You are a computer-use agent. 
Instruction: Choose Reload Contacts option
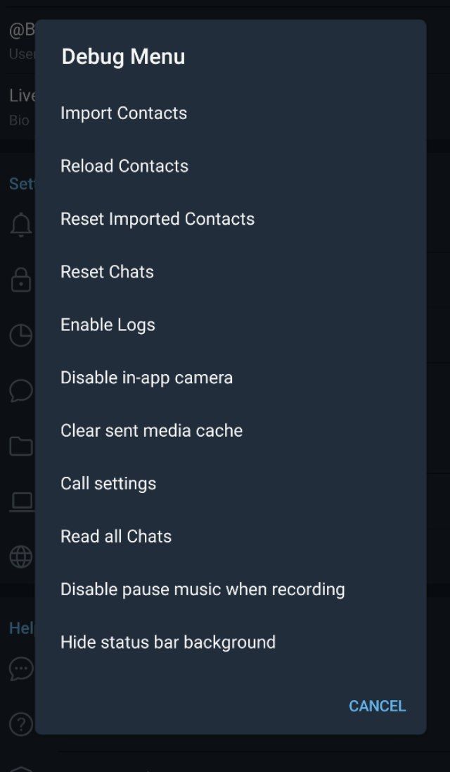(x=124, y=166)
